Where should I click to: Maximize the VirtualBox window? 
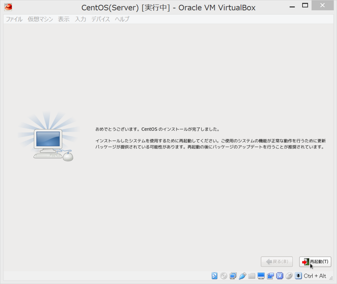(x=305, y=5)
